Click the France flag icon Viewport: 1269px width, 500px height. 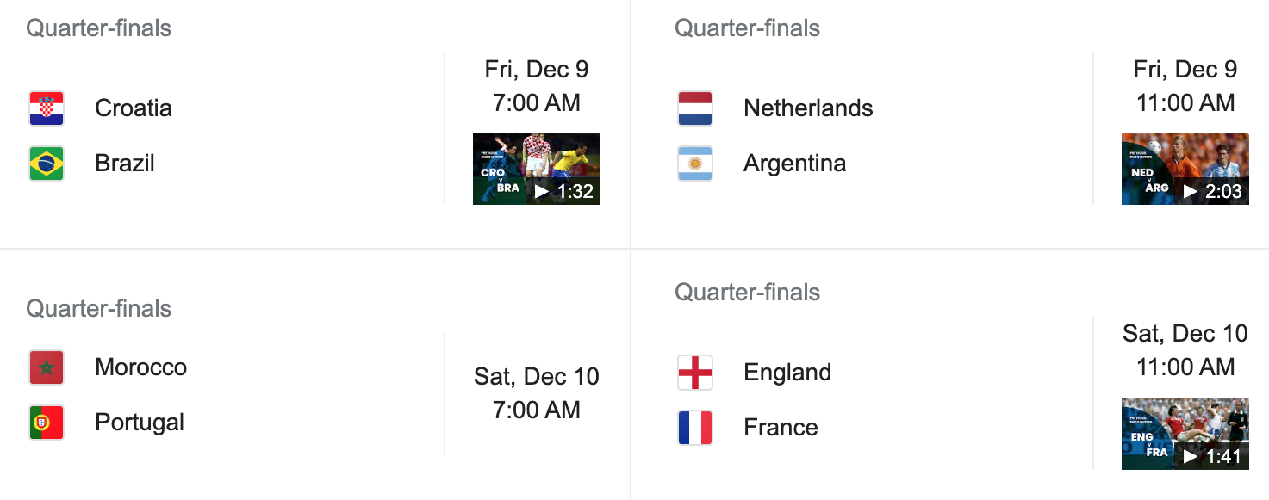coord(695,428)
